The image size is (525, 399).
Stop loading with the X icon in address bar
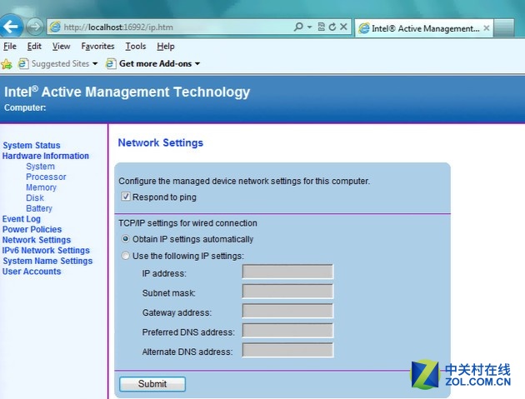(343, 27)
